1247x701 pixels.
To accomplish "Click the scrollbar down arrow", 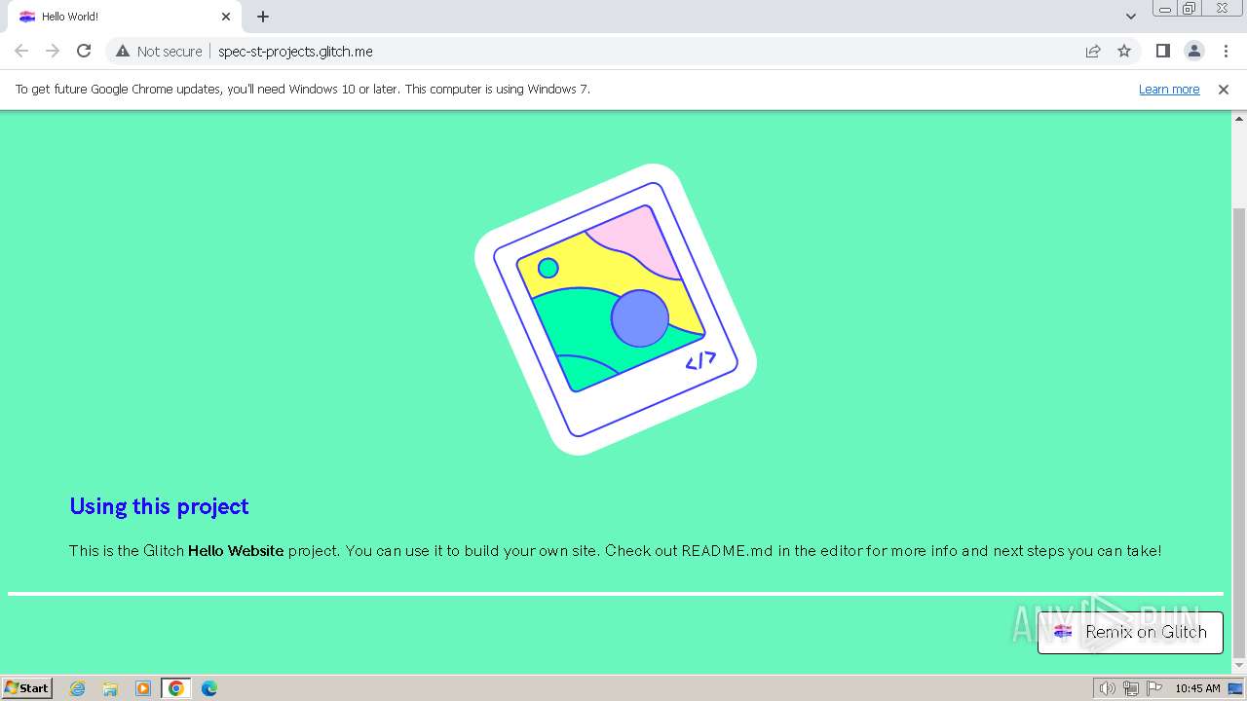I will coord(1239,666).
